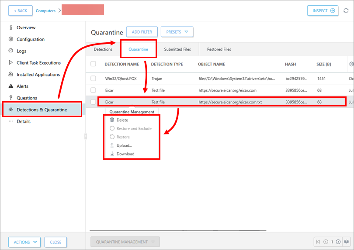Click the table column settings gear icon
Screen dimensions: 354x250
(x=351, y=64)
